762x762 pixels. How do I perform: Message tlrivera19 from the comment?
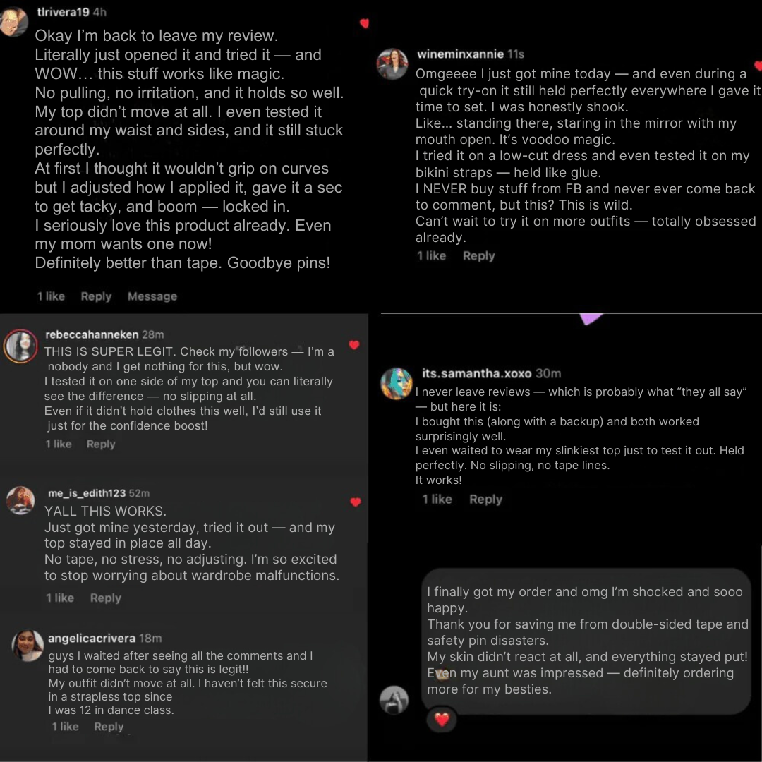152,296
